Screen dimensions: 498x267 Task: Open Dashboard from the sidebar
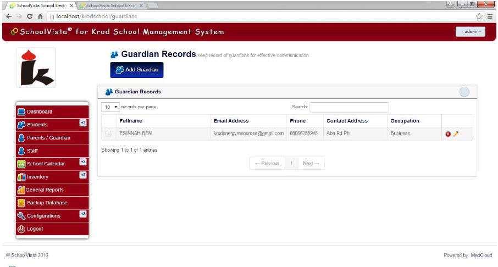click(40, 112)
